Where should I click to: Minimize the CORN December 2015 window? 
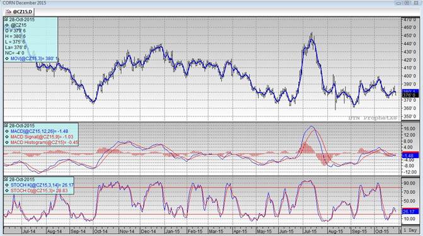(x=399, y=3)
